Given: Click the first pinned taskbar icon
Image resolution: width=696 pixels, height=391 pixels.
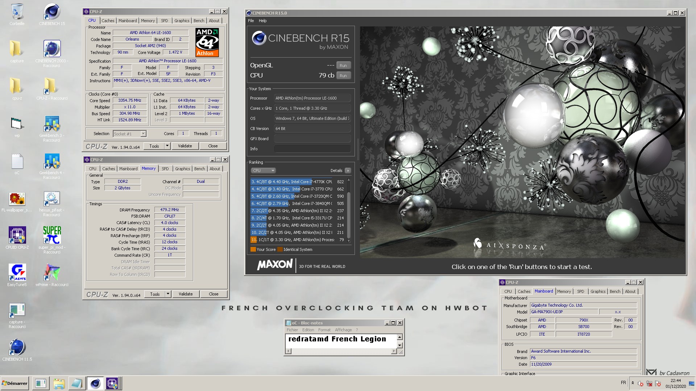Looking at the screenshot, I should [x=41, y=383].
